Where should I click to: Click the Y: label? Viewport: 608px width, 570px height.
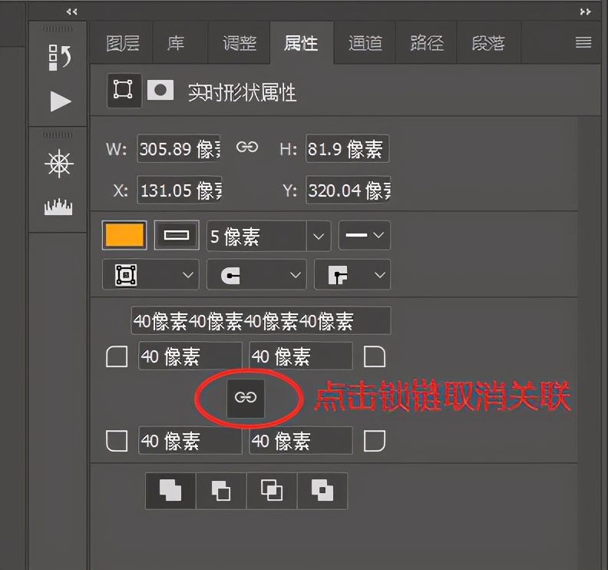pyautogui.click(x=290, y=191)
